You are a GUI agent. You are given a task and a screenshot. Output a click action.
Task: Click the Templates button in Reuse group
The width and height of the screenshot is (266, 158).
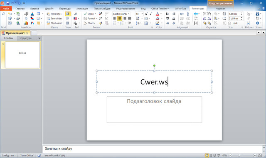pyautogui.click(x=54, y=14)
